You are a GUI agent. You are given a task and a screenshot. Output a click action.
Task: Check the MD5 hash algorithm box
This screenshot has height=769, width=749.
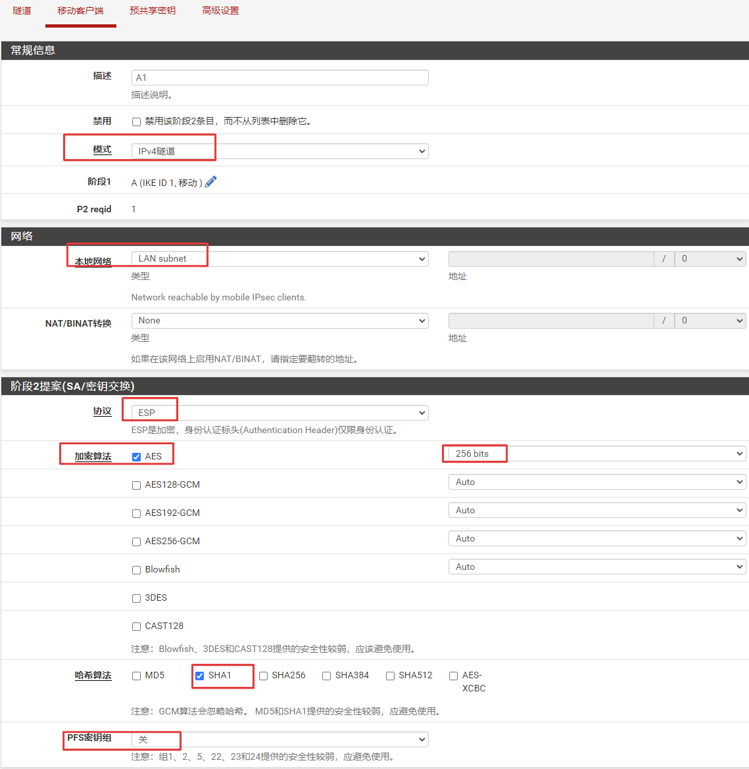(x=136, y=676)
